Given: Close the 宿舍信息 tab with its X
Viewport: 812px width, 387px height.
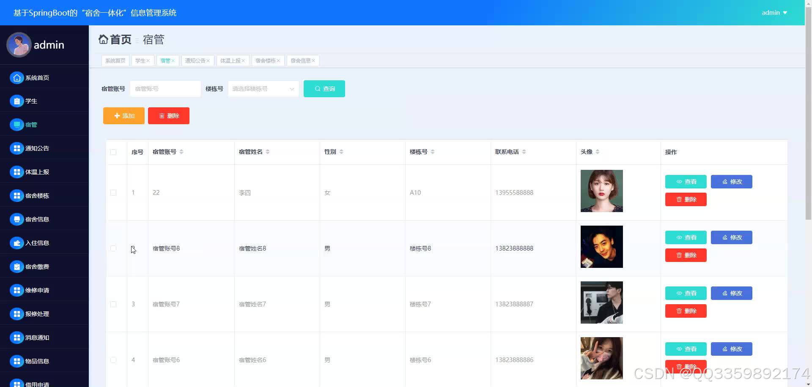Looking at the screenshot, I should point(313,61).
